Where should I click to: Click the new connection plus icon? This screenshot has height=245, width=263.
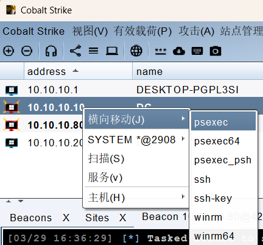pos(9,51)
